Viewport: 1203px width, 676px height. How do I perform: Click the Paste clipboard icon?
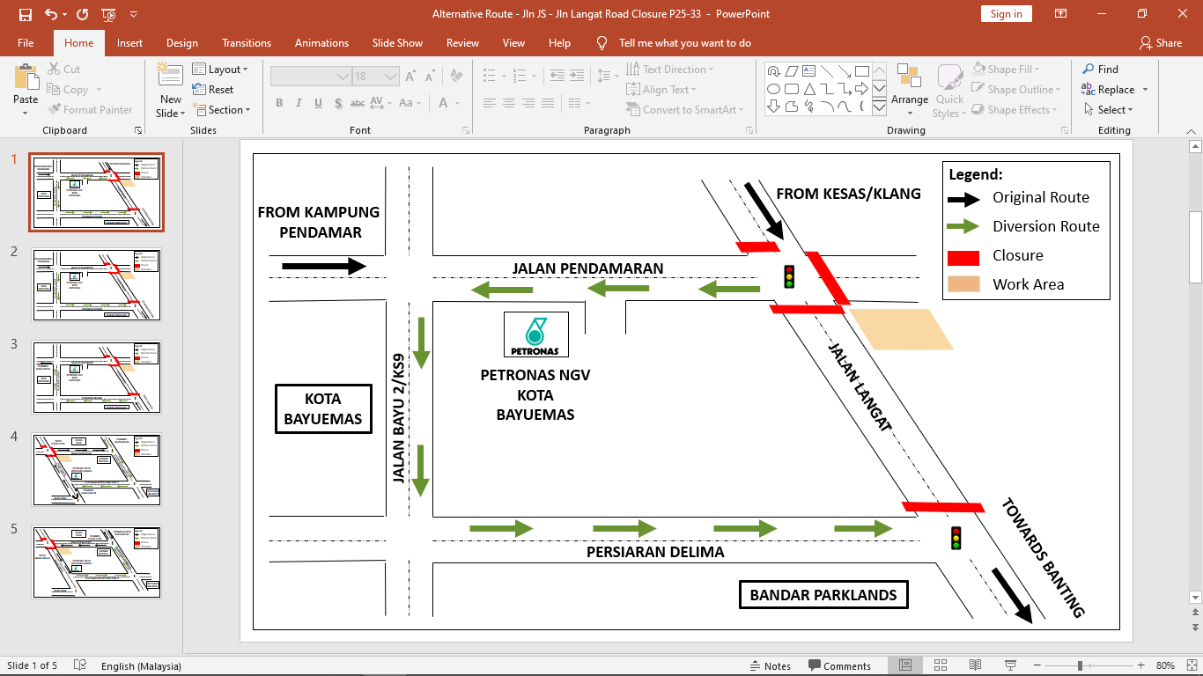26,79
